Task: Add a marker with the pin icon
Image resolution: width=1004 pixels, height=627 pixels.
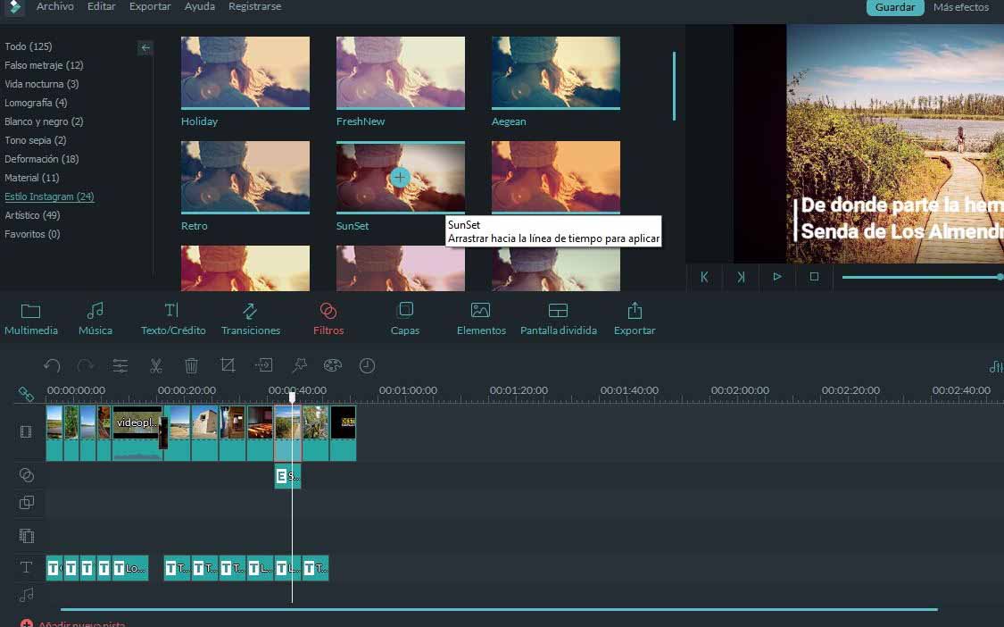Action: (298, 365)
